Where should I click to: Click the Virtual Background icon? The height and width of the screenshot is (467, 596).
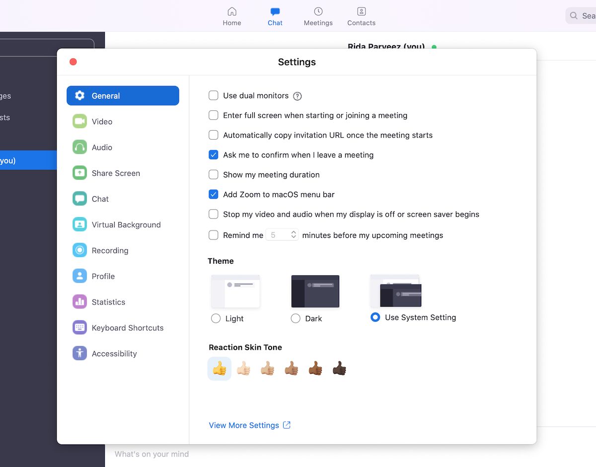79,225
